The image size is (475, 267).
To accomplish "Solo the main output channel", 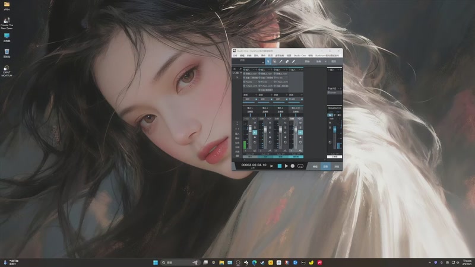I will [x=330, y=128].
